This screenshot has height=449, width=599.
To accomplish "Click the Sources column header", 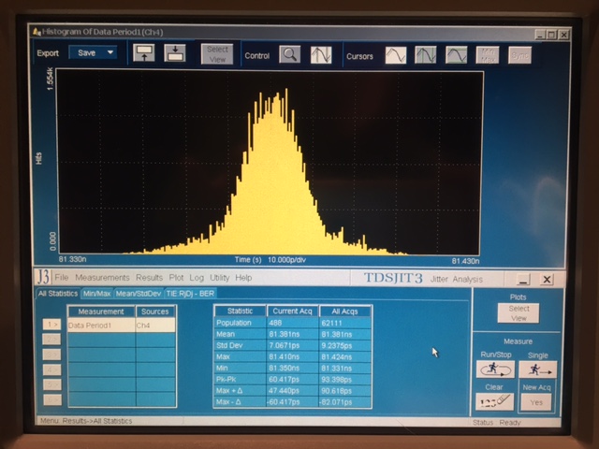I will coord(155,311).
